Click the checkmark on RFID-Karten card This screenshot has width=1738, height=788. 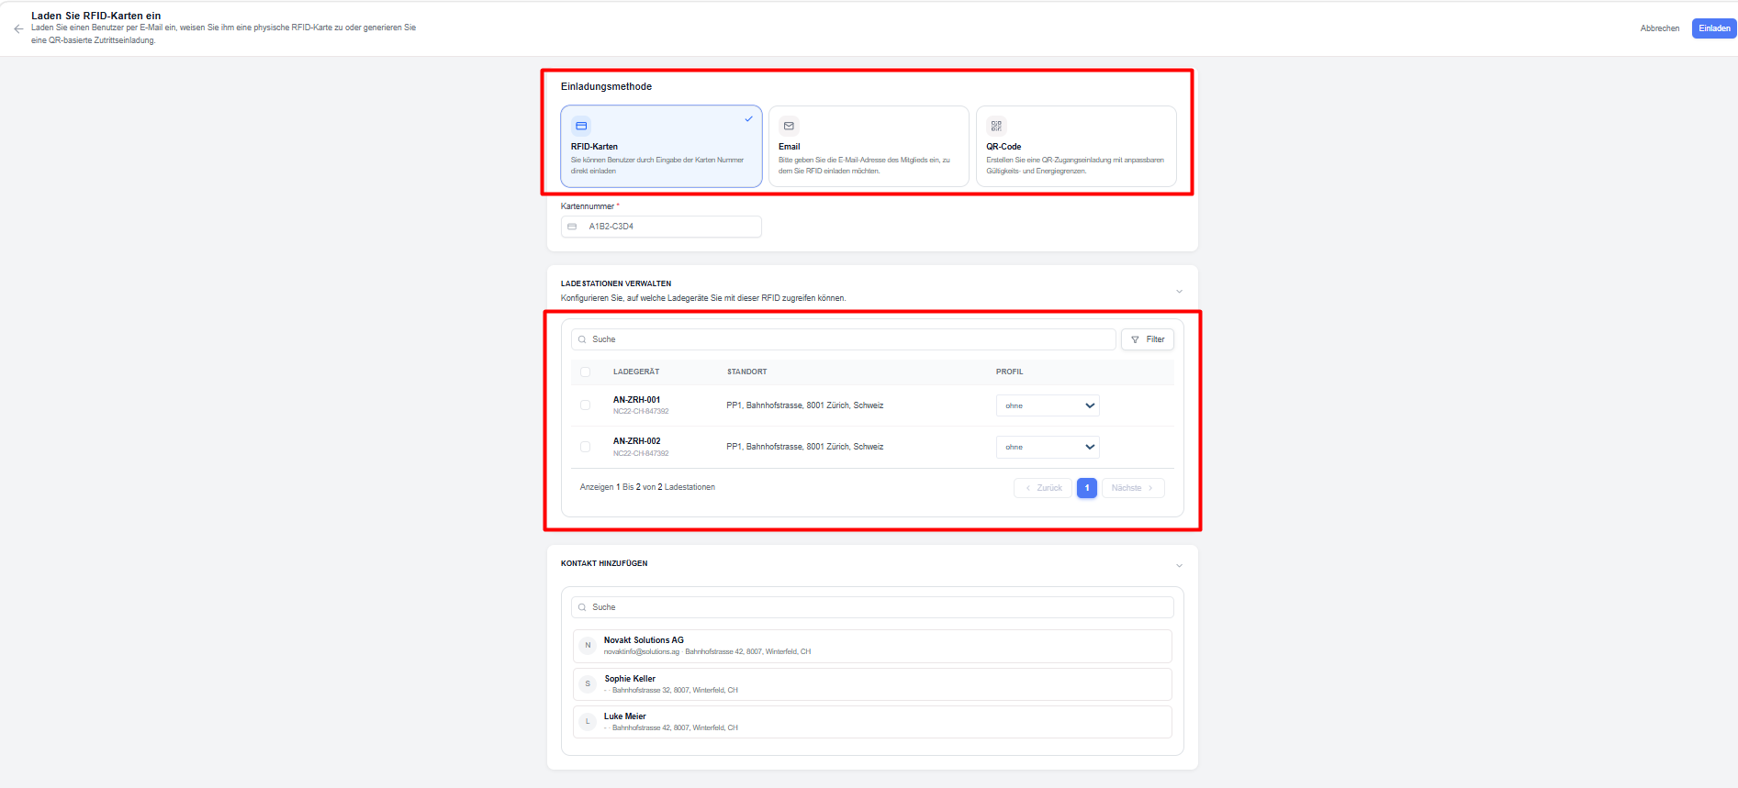(748, 119)
